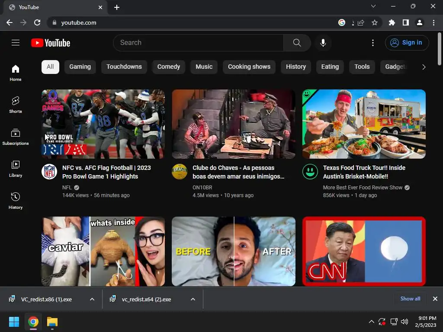Bookmark this page with star icon

(375, 22)
